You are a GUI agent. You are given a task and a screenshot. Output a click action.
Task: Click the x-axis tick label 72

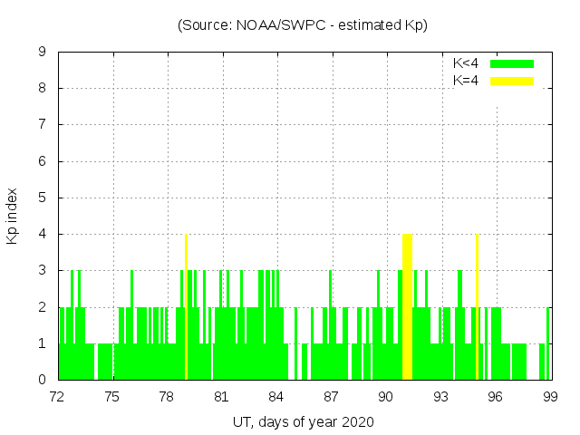click(x=57, y=397)
